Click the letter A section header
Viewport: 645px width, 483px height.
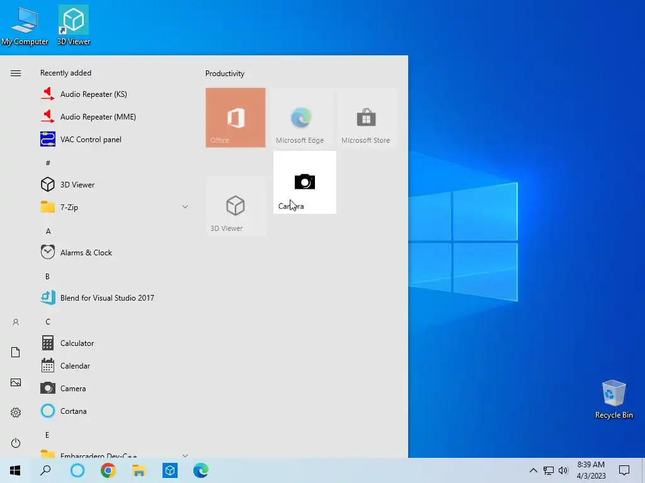pyautogui.click(x=48, y=231)
